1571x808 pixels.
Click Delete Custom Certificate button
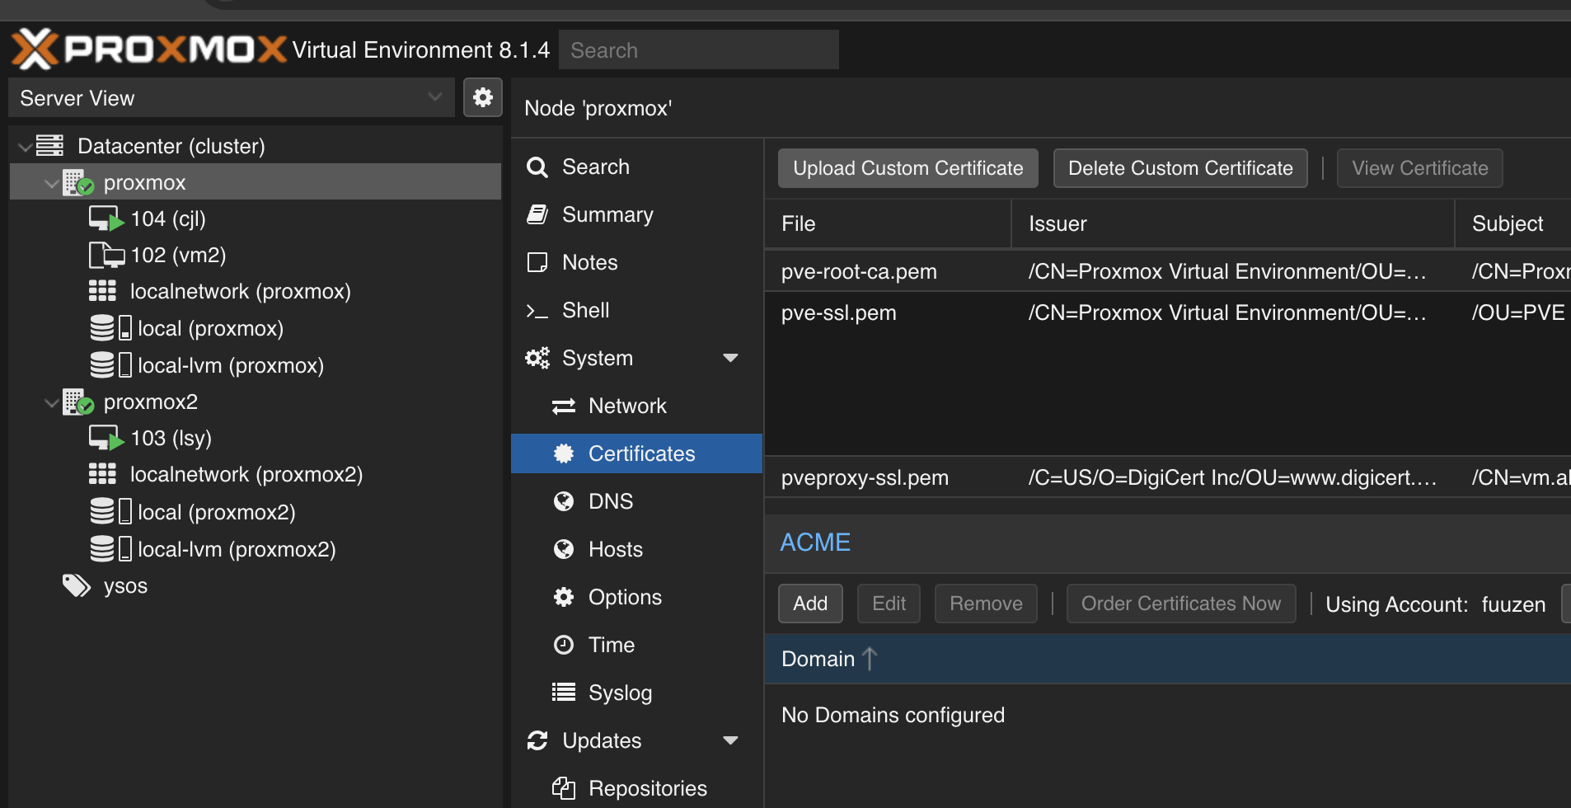click(x=1180, y=168)
